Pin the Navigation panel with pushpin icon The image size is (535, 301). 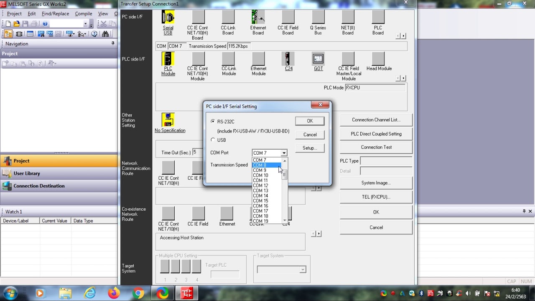(113, 43)
